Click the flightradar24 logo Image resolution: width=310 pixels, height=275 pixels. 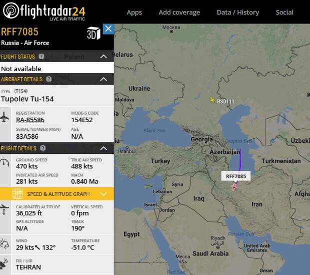44,11
